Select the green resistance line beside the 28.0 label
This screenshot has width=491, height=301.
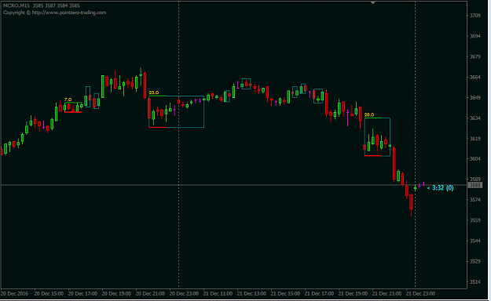click(373, 118)
